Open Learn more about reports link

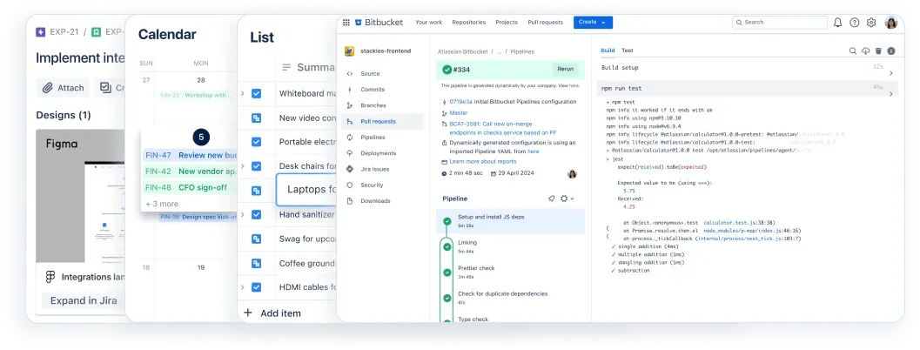click(483, 161)
